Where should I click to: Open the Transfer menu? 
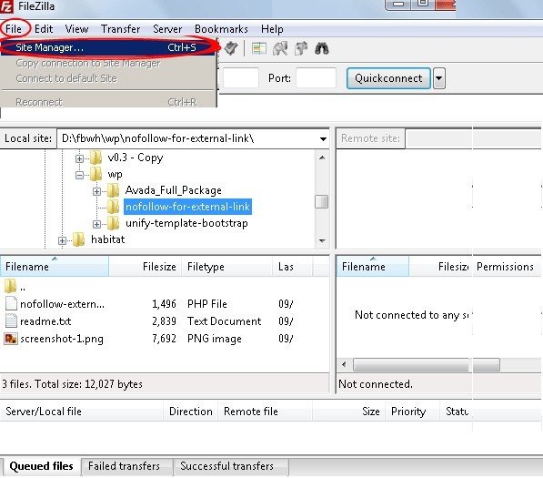120,29
